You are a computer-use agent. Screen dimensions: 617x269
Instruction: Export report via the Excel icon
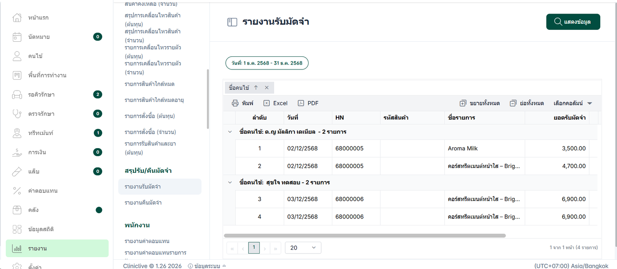(x=267, y=103)
